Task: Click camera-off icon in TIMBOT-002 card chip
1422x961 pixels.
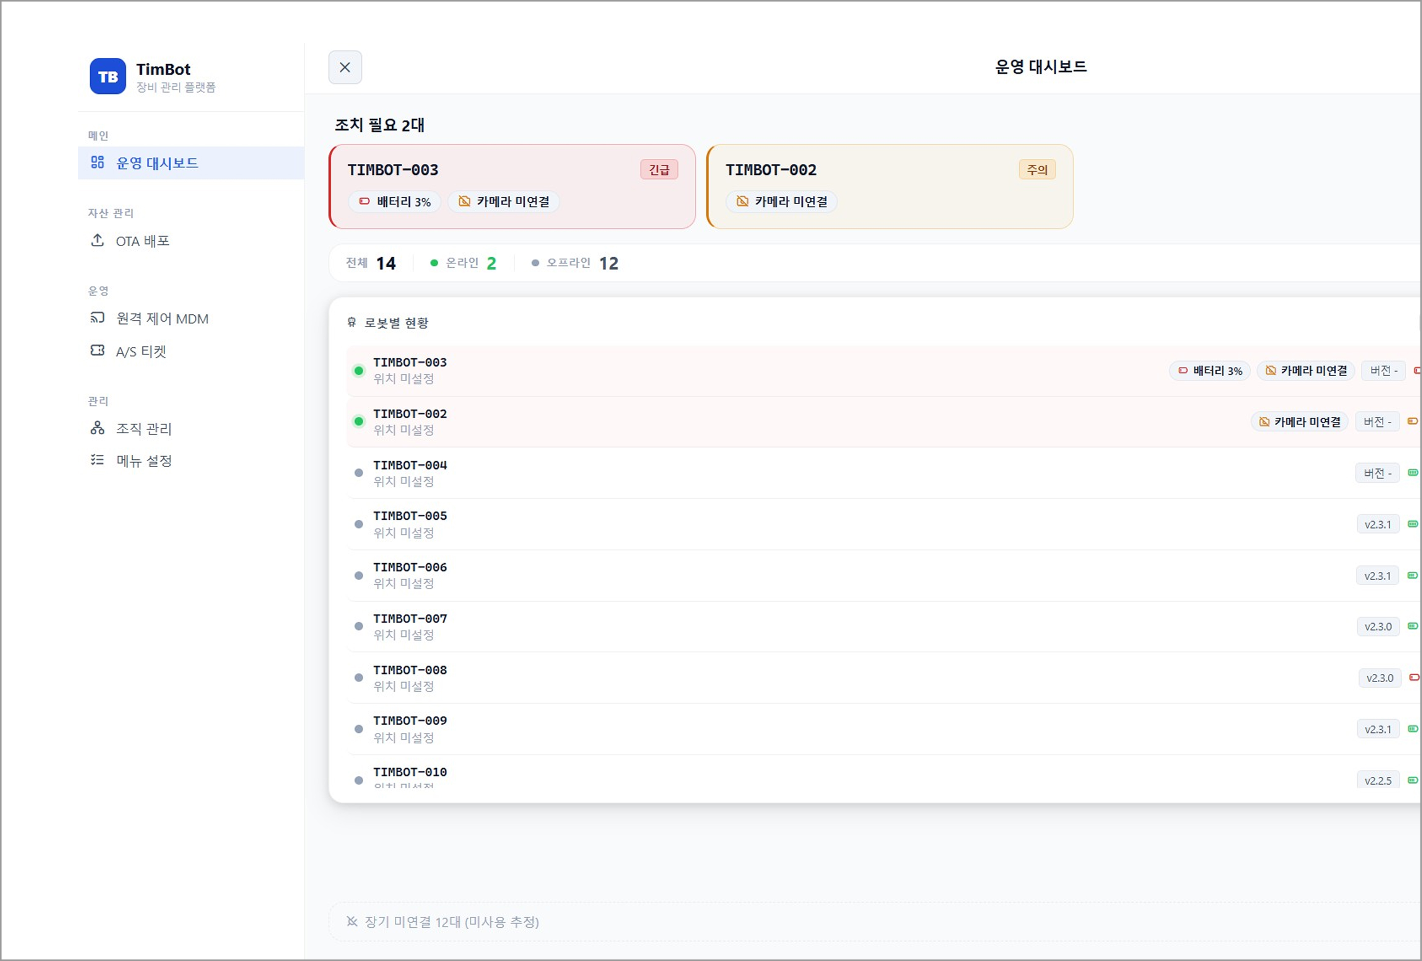Action: tap(742, 201)
